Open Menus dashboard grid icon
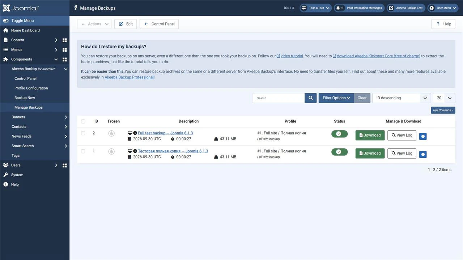The width and height of the screenshot is (463, 260). point(65,50)
